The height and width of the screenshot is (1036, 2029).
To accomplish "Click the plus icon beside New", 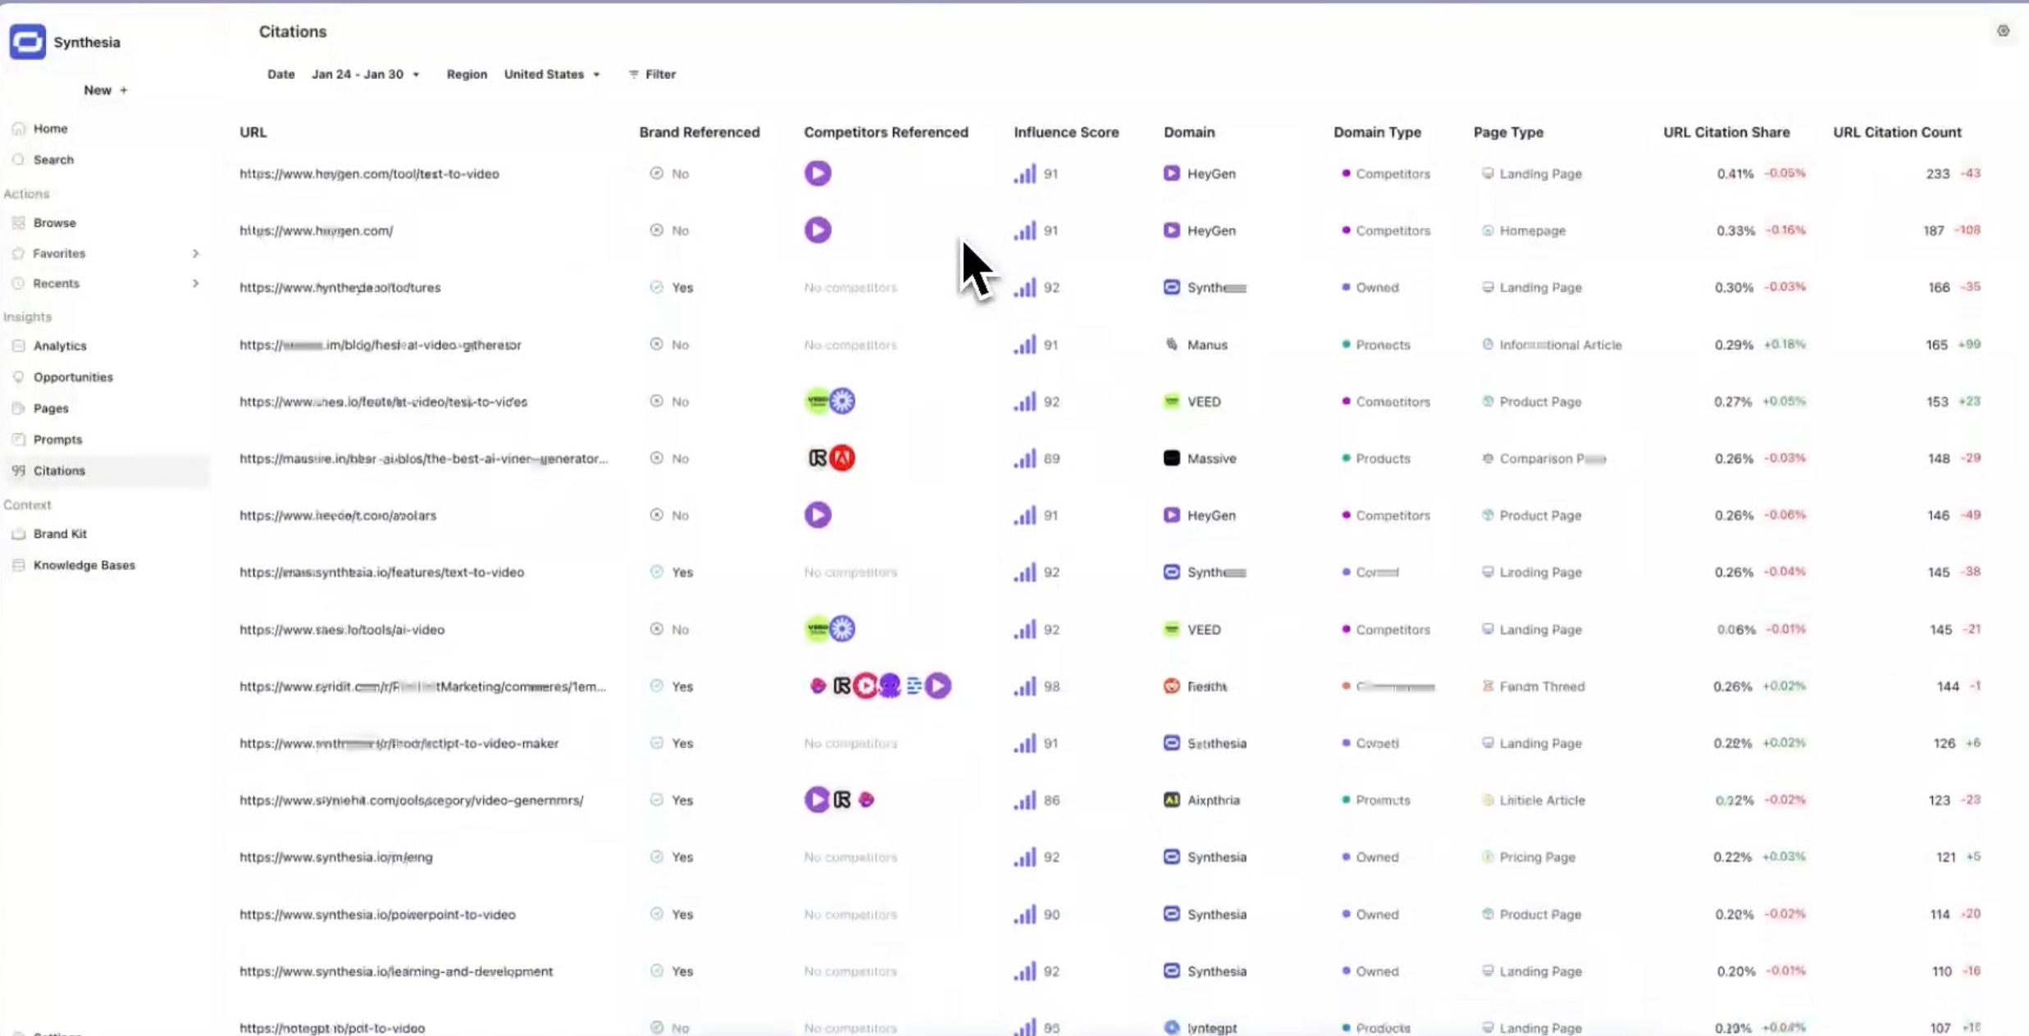I will (x=123, y=90).
